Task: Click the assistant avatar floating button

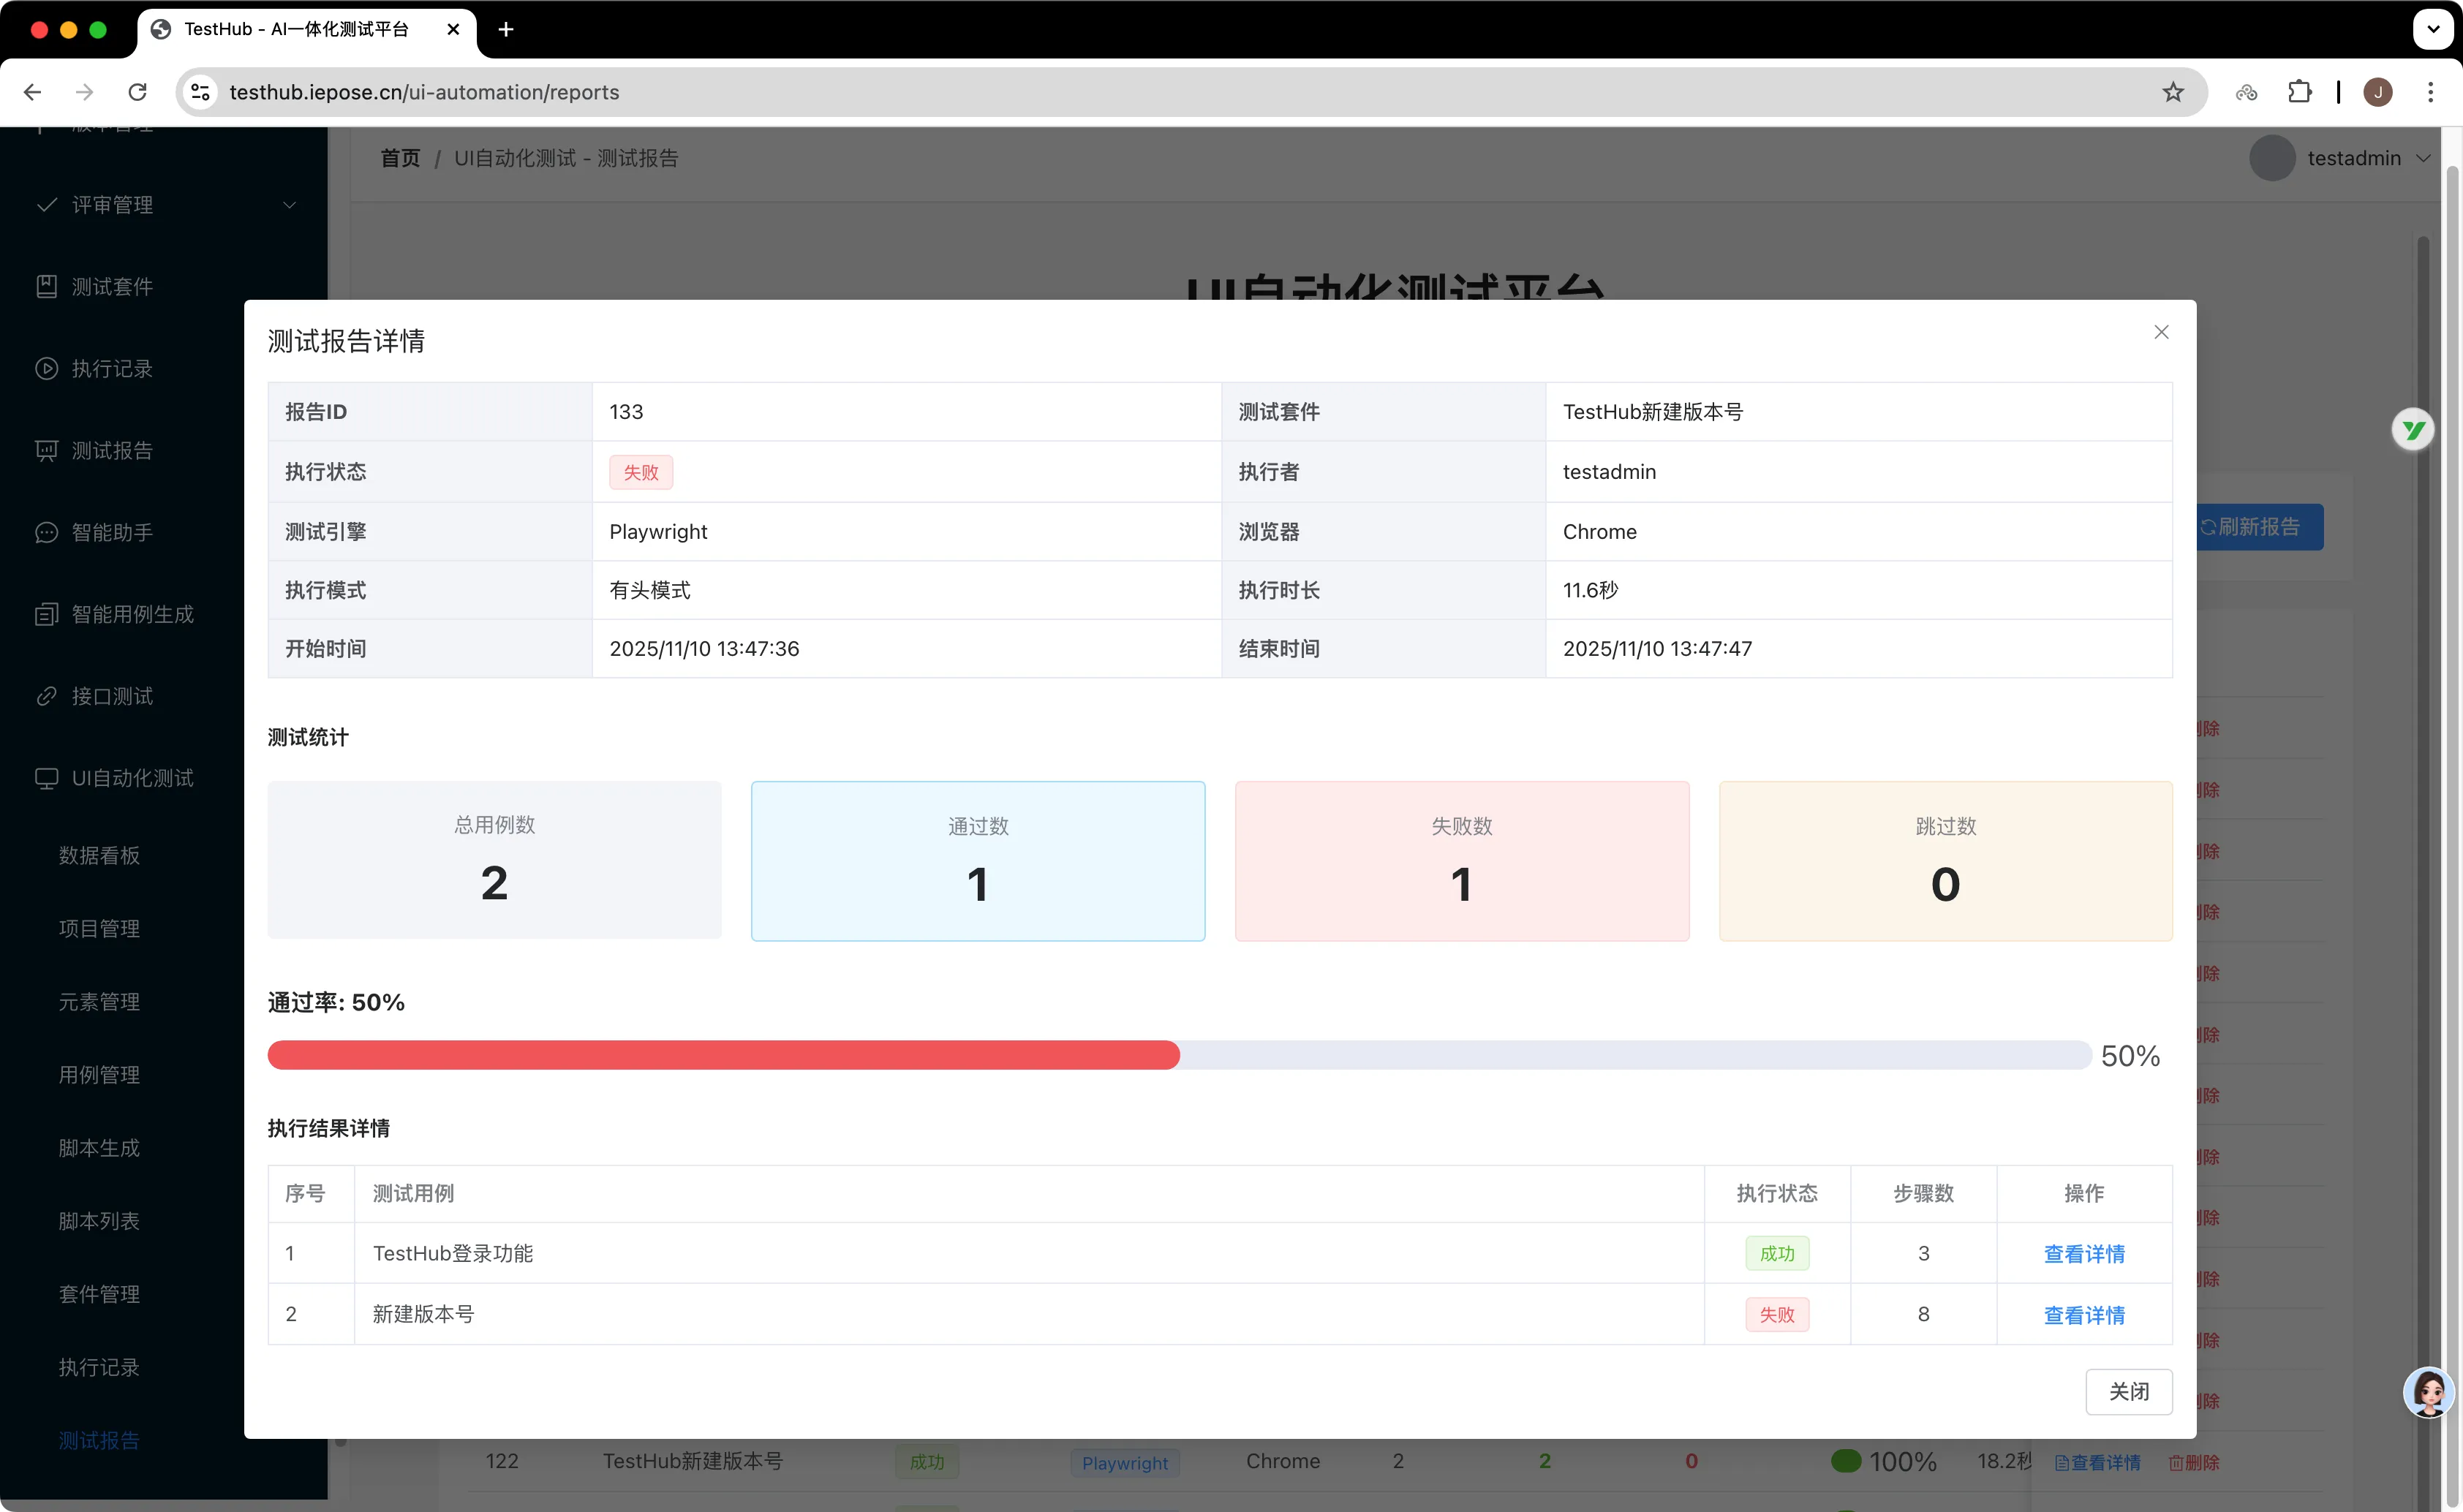Action: point(2428,1391)
